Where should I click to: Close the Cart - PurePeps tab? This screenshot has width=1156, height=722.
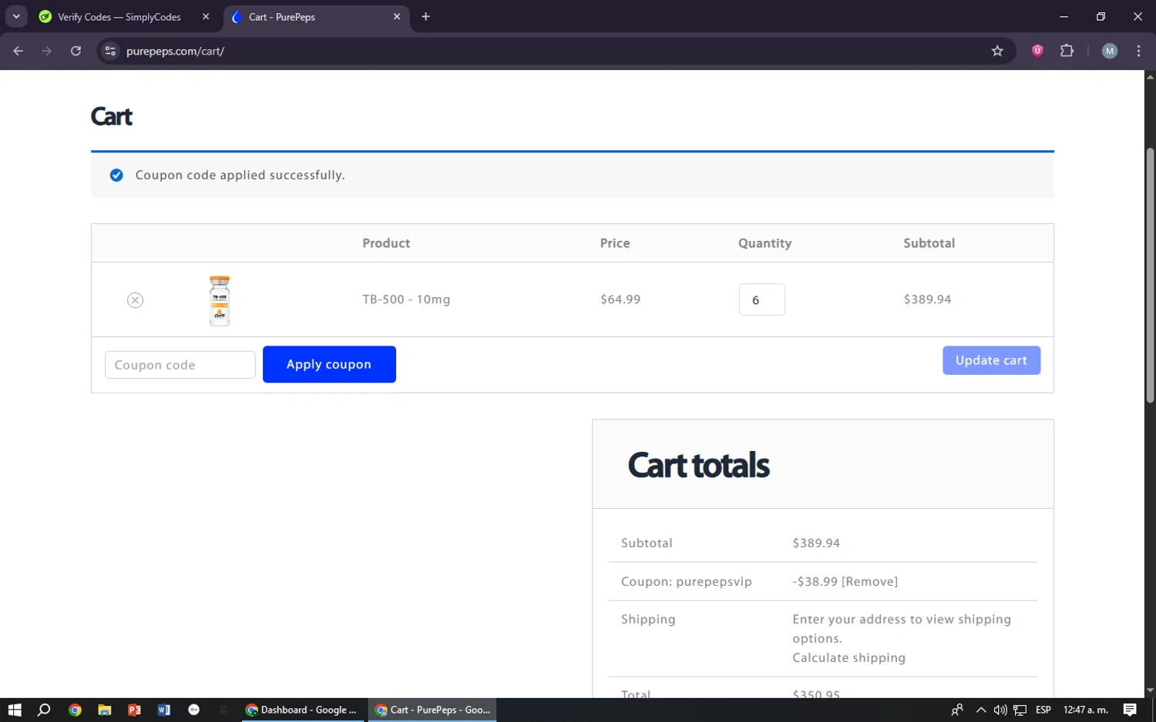click(397, 17)
